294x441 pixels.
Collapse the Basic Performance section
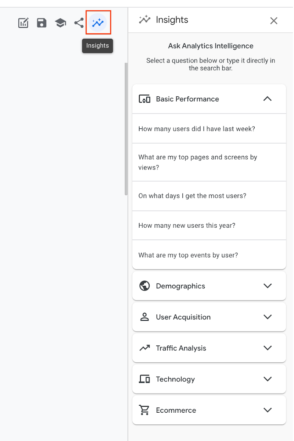pos(268,99)
